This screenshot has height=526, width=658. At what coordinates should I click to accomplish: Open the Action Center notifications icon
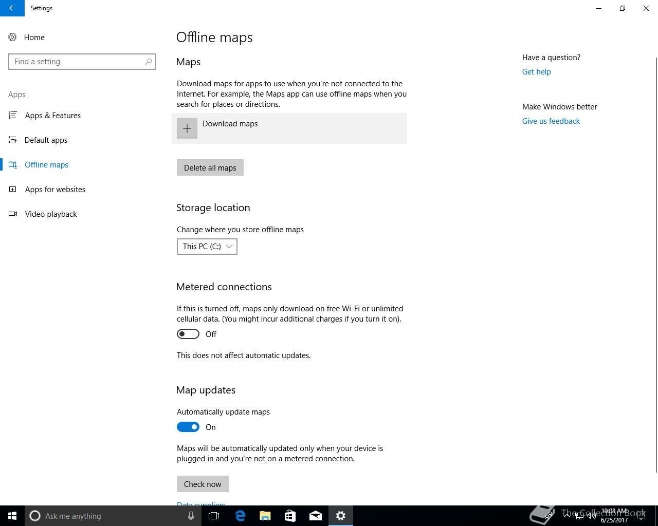[x=641, y=516]
